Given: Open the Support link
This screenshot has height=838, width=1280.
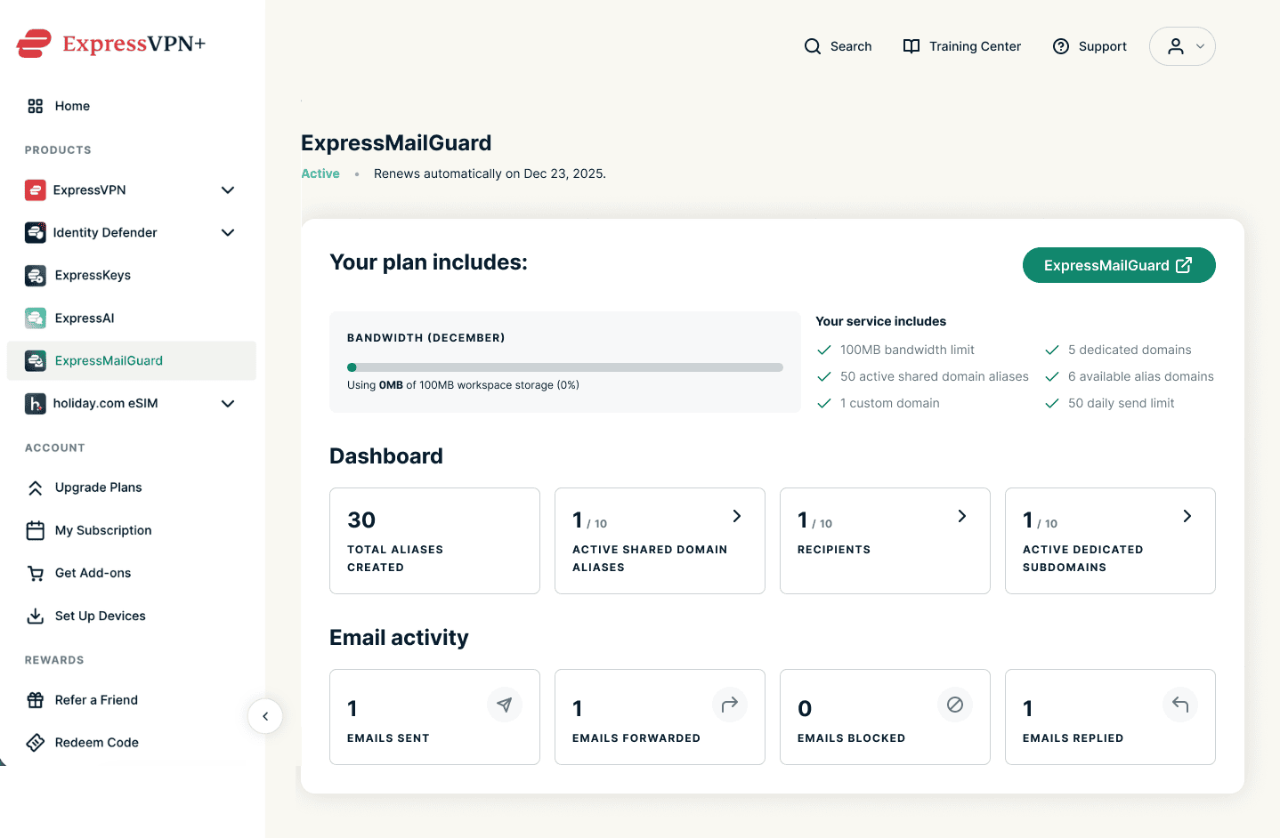Looking at the screenshot, I should click(1090, 46).
